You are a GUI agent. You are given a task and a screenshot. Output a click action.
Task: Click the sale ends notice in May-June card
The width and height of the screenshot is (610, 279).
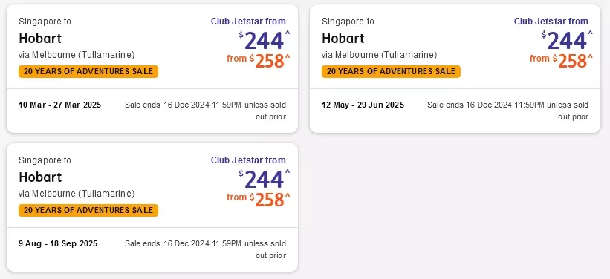point(507,111)
